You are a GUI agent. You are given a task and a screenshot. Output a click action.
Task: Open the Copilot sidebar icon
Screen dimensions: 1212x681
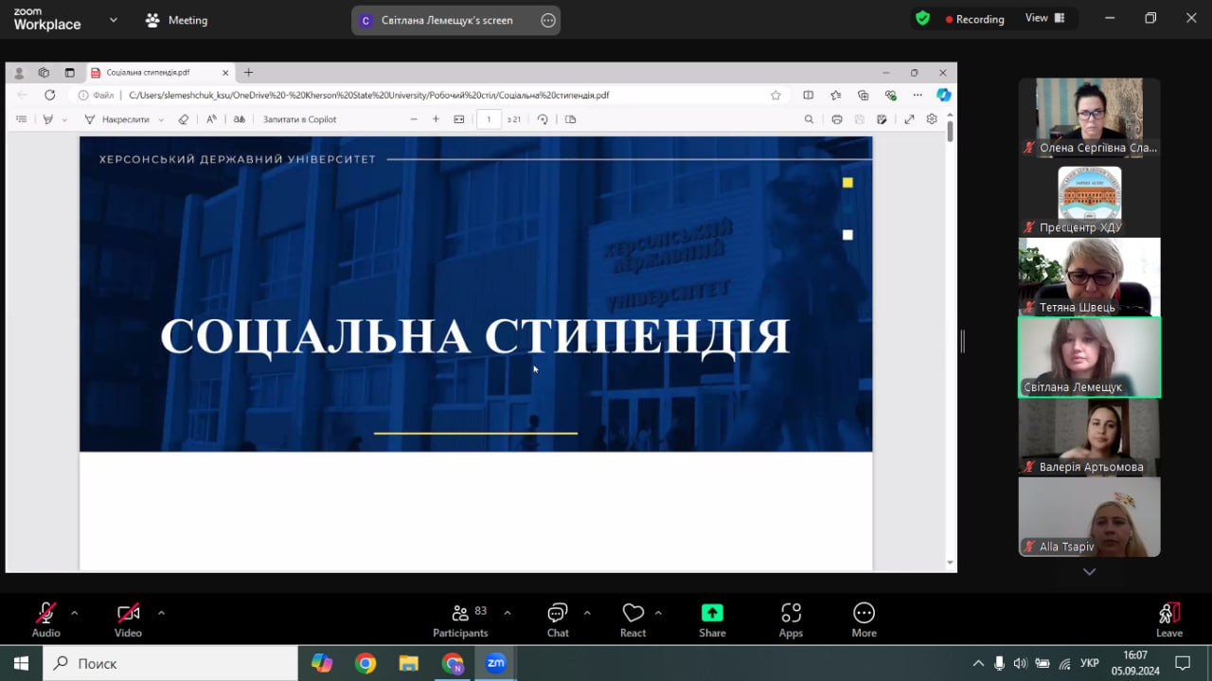click(944, 95)
